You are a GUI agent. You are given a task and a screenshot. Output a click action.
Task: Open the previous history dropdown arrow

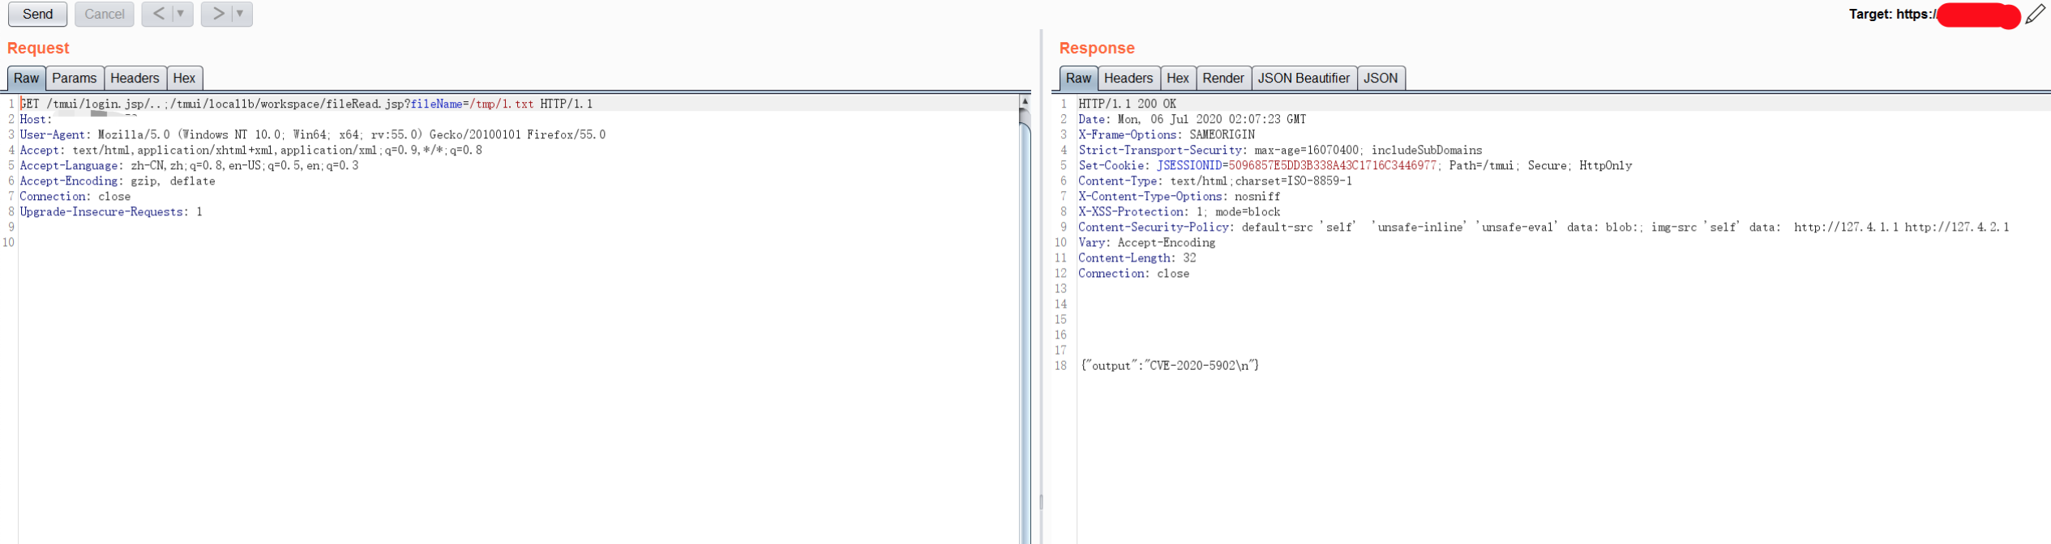coord(182,14)
